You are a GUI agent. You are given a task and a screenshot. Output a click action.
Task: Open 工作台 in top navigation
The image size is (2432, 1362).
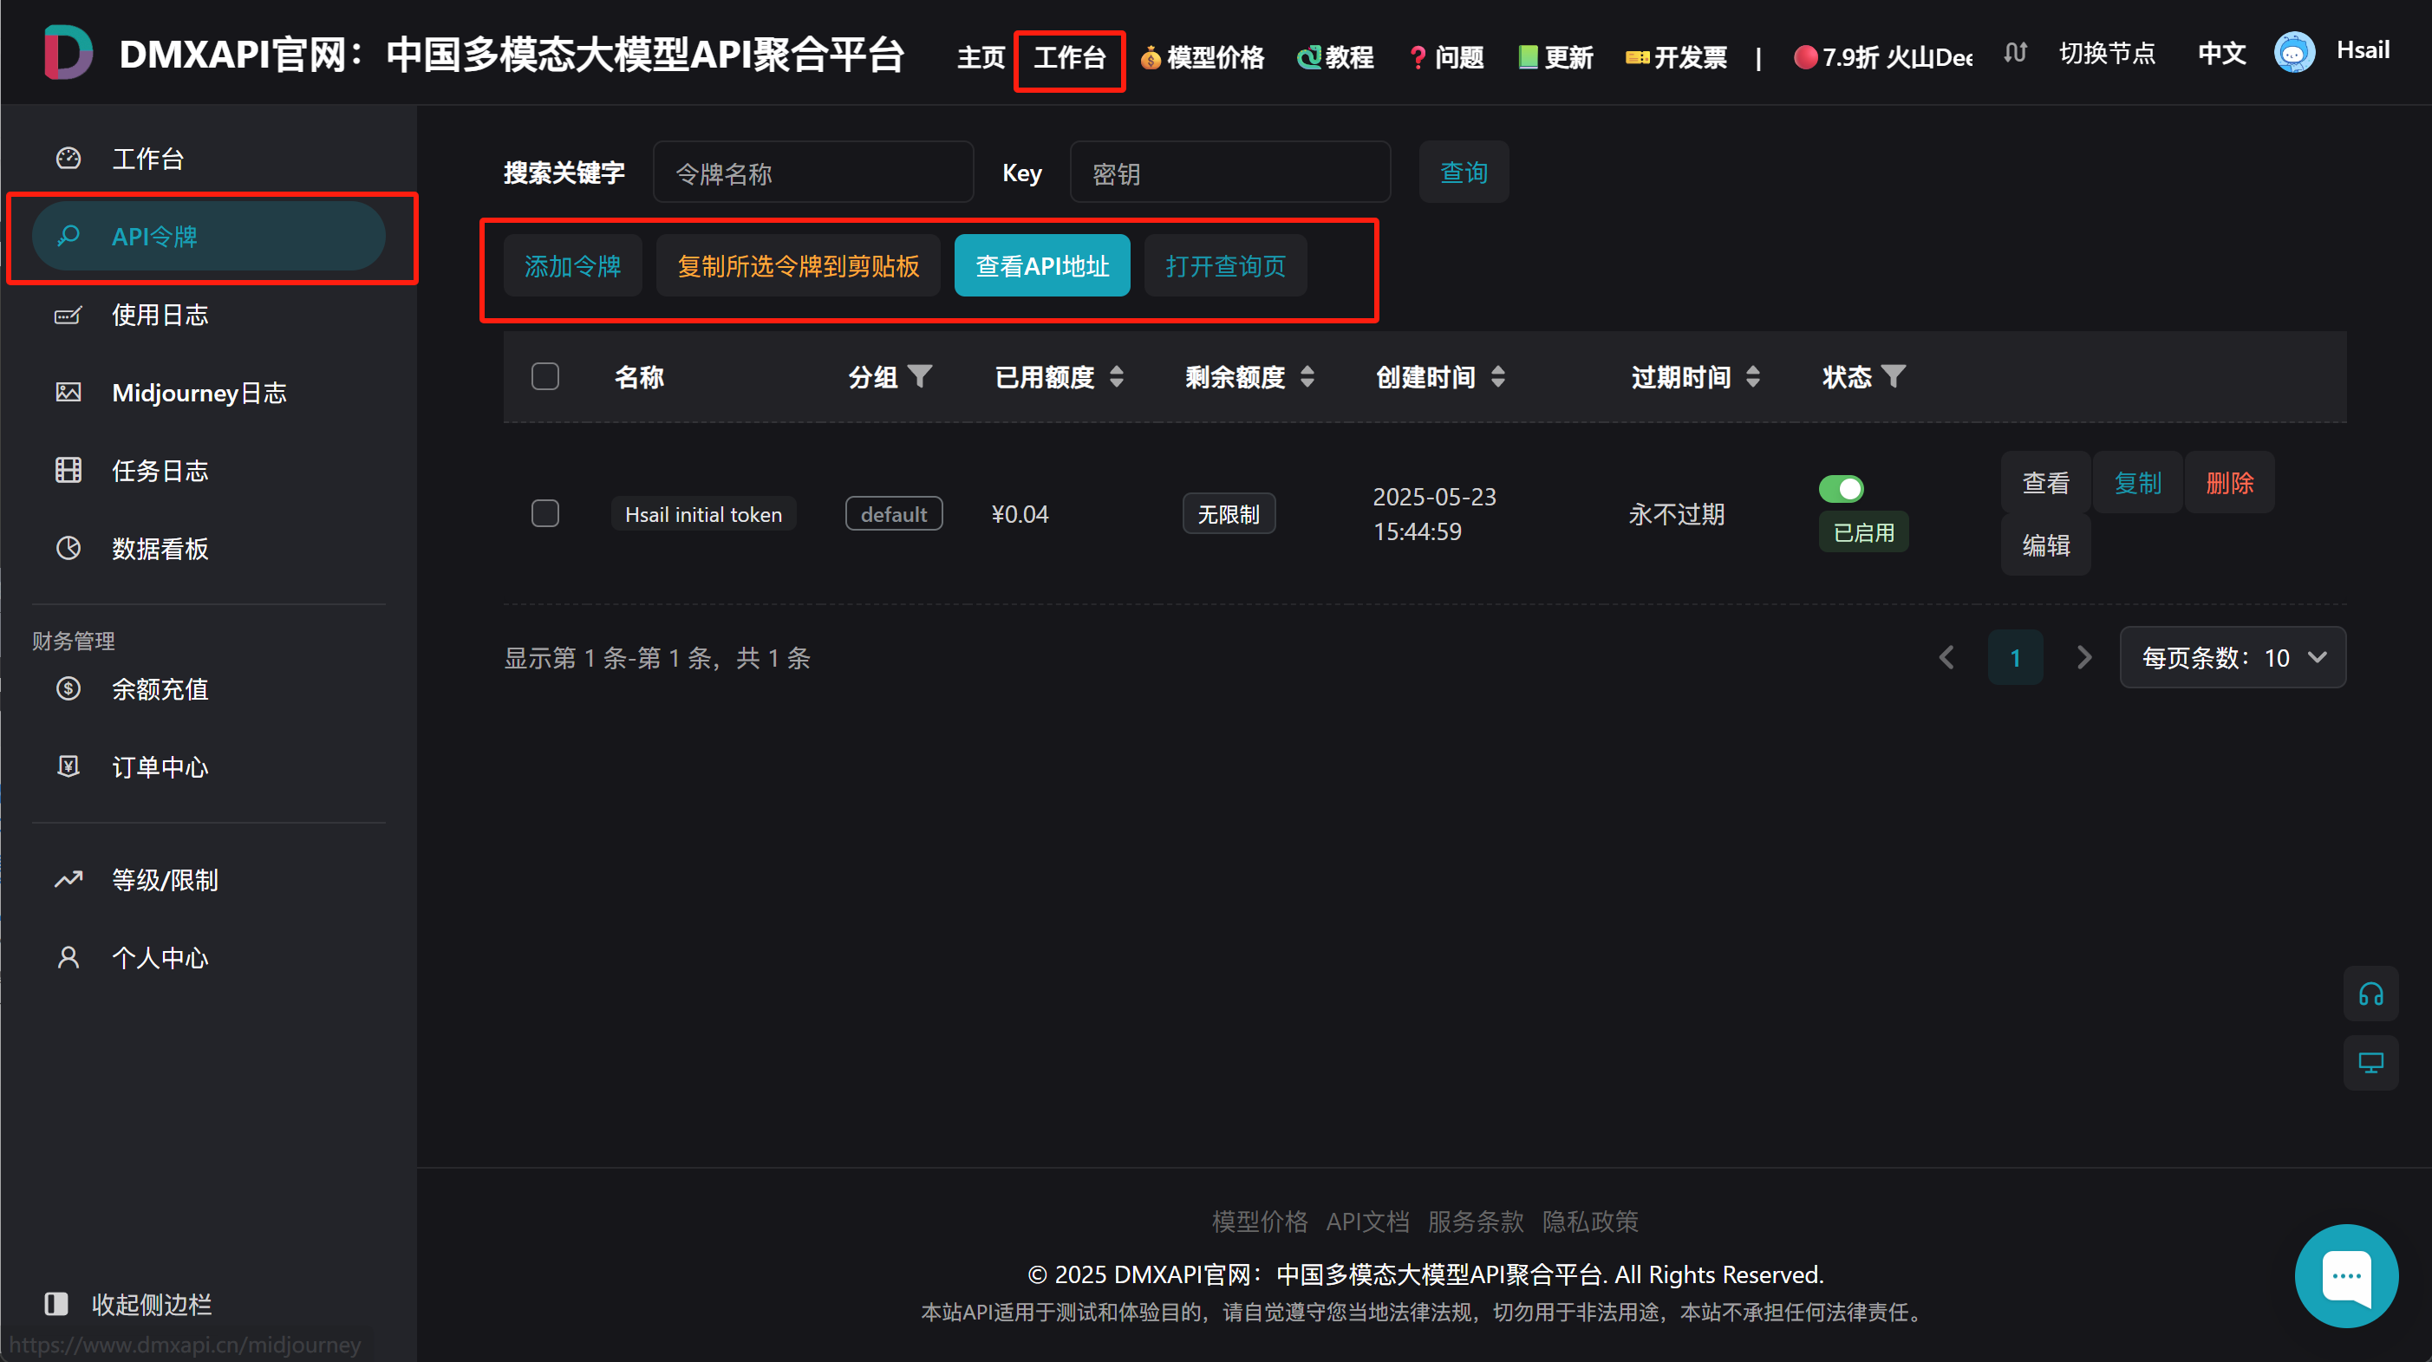coord(1070,57)
